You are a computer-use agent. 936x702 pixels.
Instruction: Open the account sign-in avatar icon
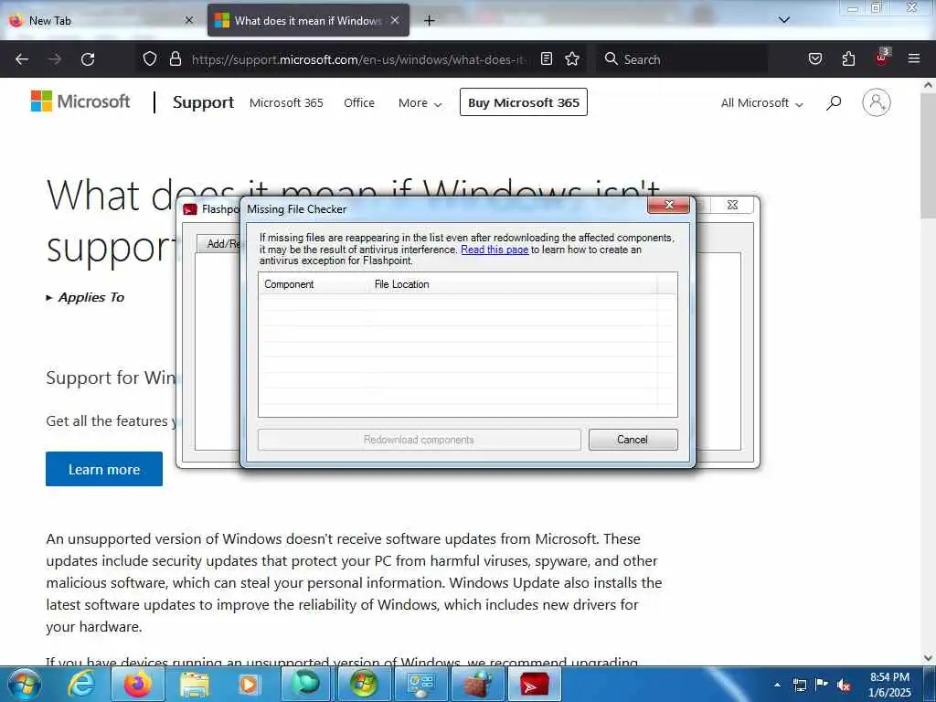click(876, 102)
